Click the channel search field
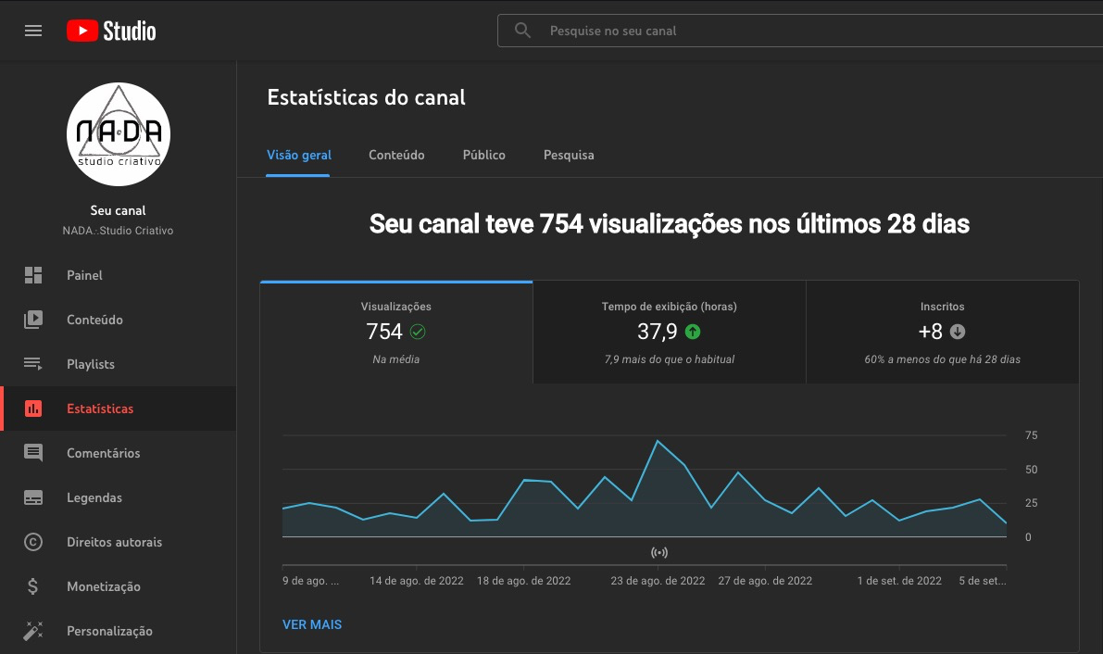 (800, 31)
